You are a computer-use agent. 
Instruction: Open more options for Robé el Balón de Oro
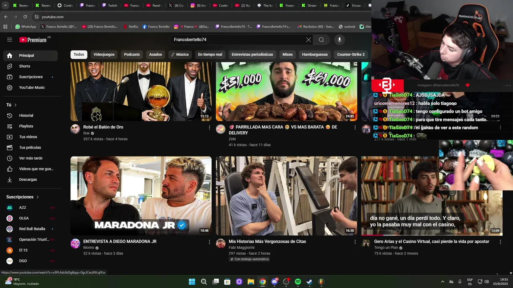(209, 127)
